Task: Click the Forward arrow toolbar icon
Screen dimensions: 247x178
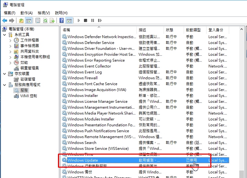Action: tap(12, 21)
